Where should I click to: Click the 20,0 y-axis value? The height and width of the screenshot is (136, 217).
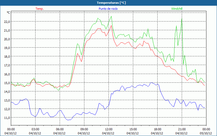point(7,39)
